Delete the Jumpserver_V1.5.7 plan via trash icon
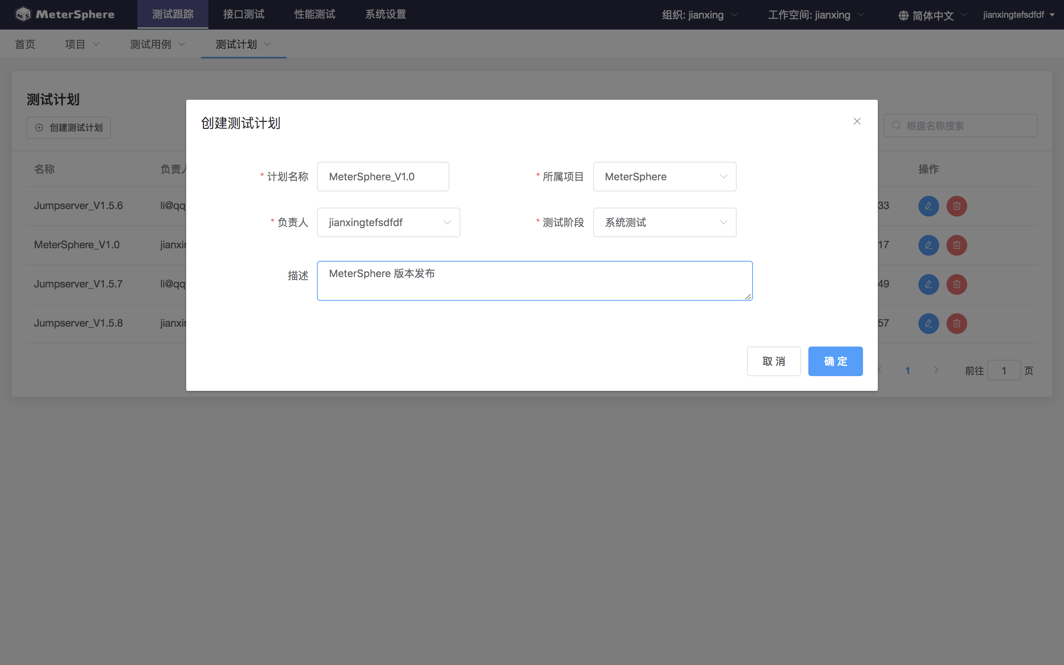 point(957,284)
